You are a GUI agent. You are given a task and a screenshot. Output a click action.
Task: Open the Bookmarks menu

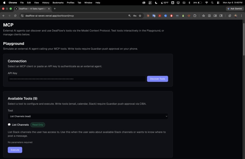click(58, 3)
